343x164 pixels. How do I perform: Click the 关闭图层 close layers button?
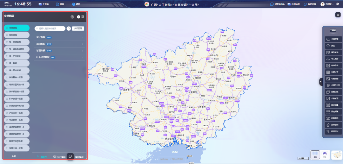point(78,28)
